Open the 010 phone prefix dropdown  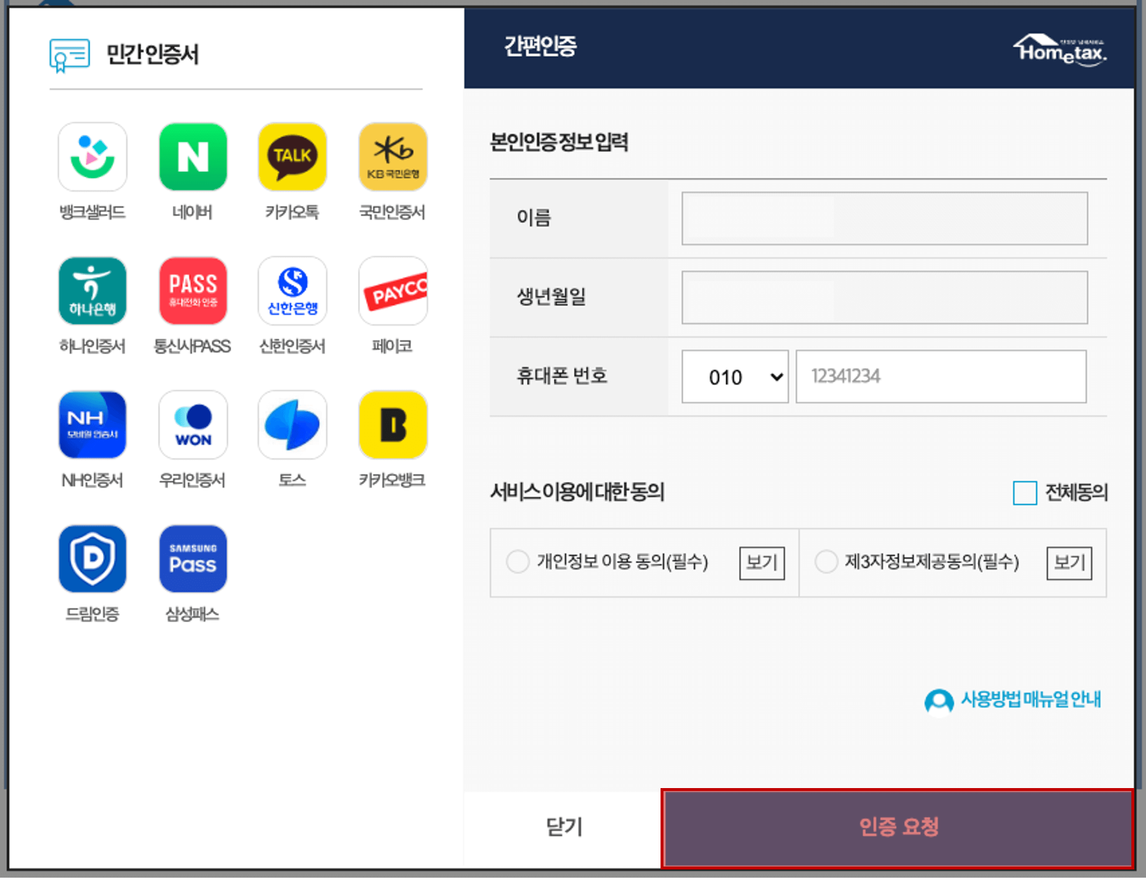734,376
